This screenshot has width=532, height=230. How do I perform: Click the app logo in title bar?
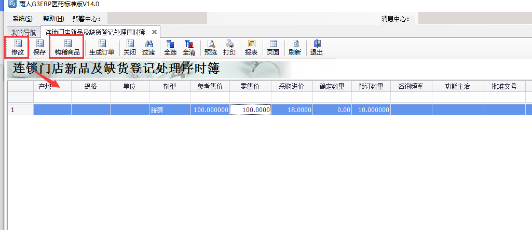(12, 4)
